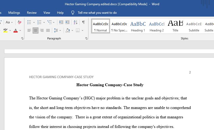
Task: Open bullet library dropdown arrow
Action: 34,22
